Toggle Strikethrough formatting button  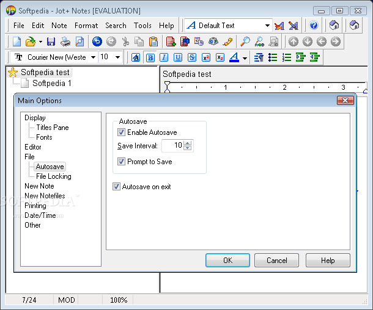click(192, 57)
